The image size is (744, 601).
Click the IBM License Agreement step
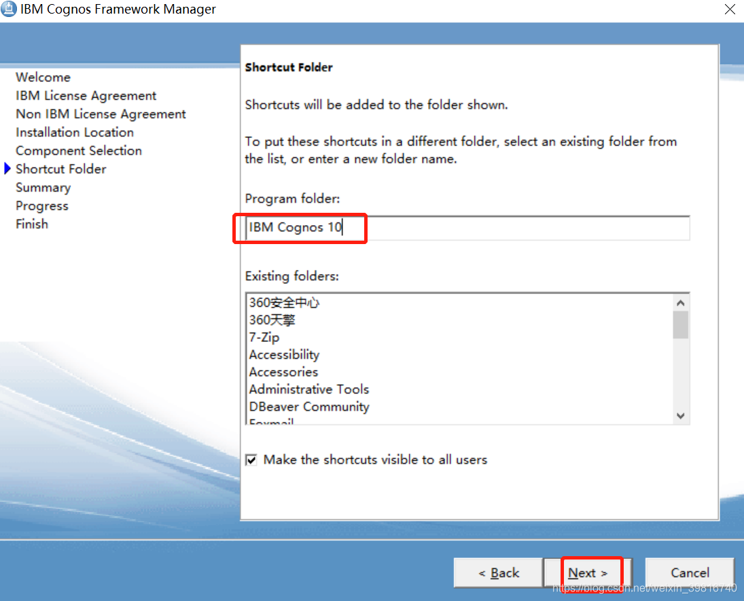pos(86,95)
